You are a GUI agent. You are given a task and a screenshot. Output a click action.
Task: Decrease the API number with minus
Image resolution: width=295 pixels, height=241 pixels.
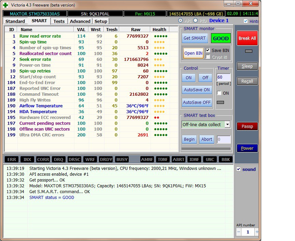pyautogui.click(x=239, y=232)
